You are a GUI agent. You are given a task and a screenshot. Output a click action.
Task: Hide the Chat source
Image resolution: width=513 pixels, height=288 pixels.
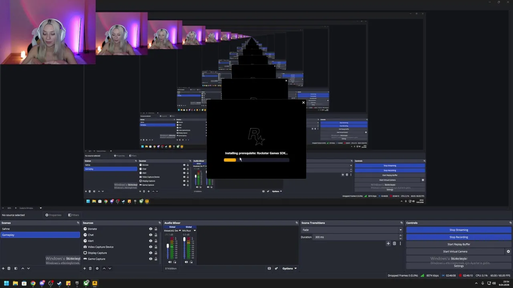(151, 235)
